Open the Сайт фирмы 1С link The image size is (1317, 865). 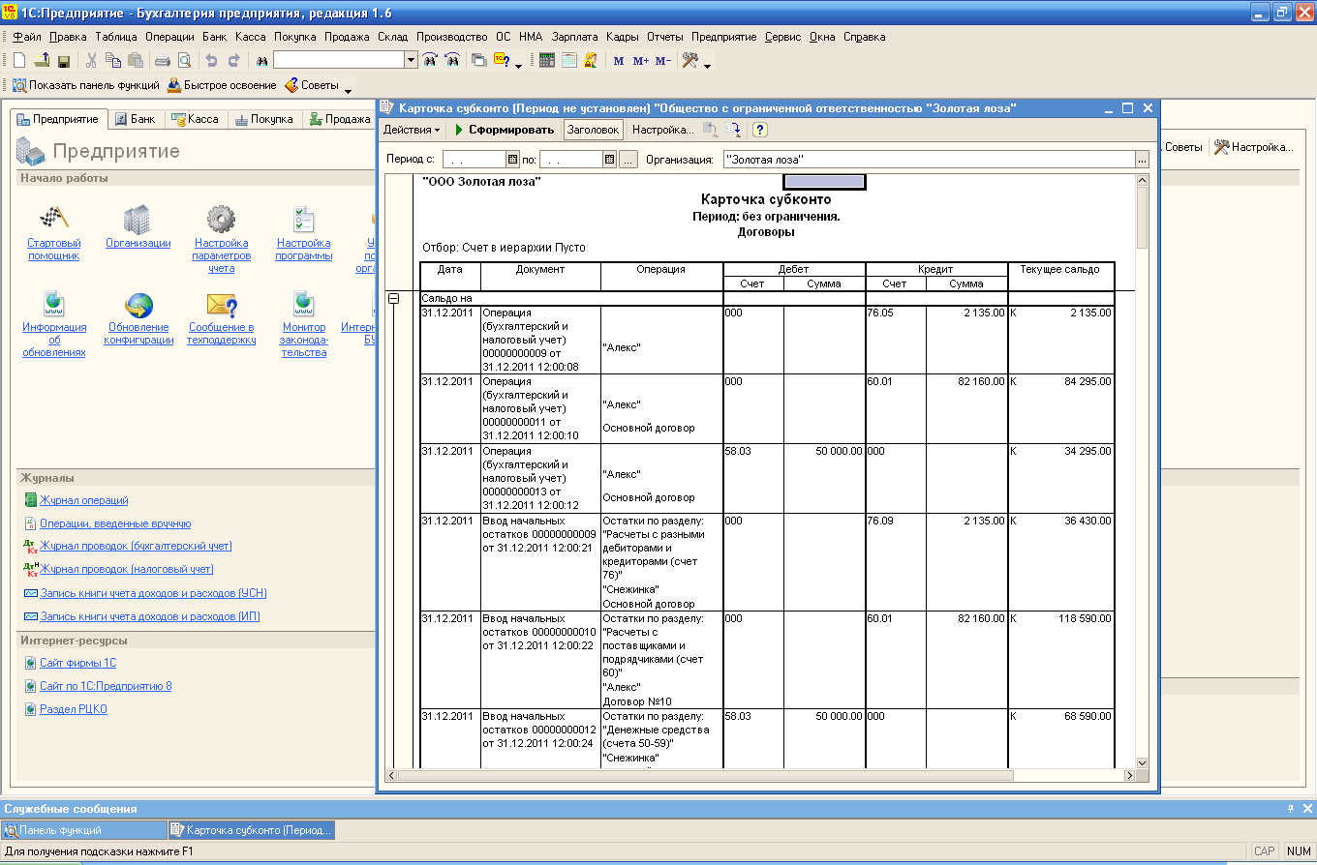(77, 663)
